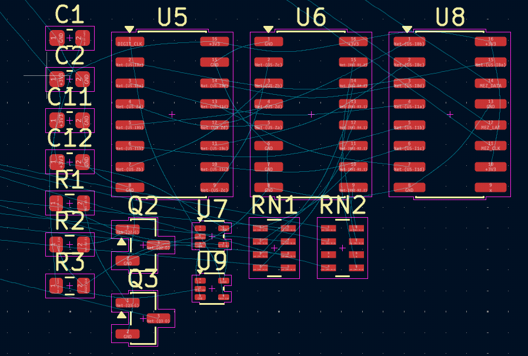Click U8 pad 14 labeled MEZ_DATA
The width and height of the screenshot is (528, 356).
pos(490,84)
